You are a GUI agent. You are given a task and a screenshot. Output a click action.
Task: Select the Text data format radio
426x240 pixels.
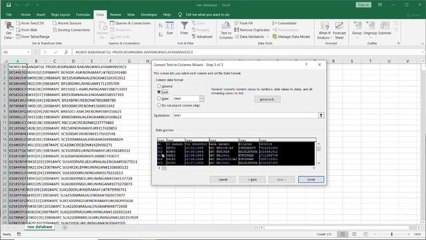click(159, 92)
